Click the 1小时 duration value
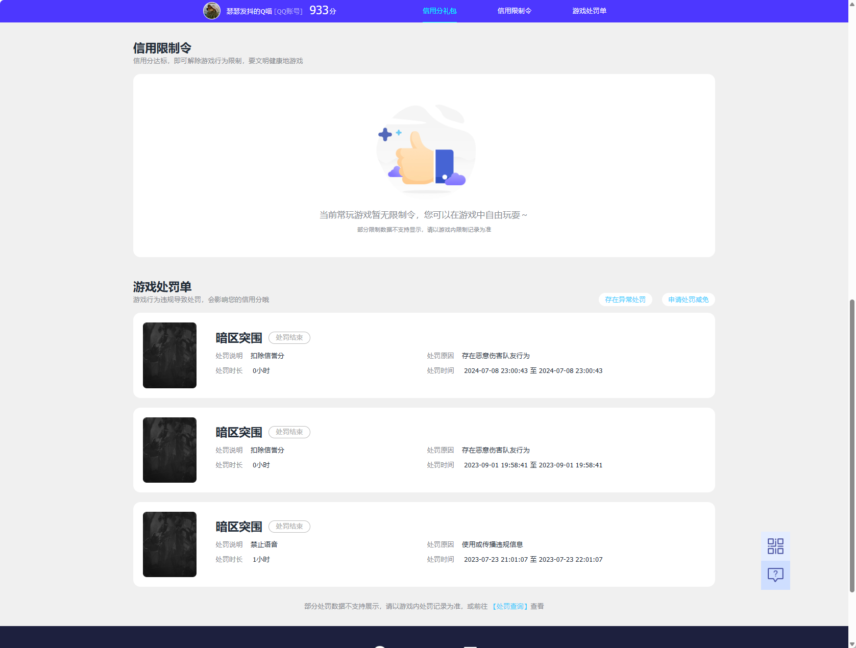 pos(261,560)
